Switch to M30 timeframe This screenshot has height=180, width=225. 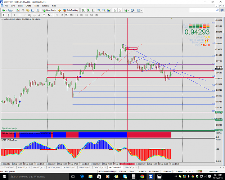click(x=72, y=15)
